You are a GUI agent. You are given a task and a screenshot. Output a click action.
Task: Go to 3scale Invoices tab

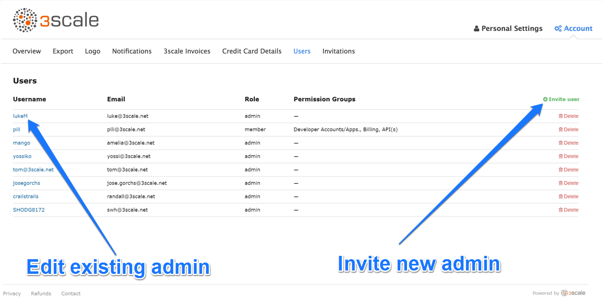(187, 51)
